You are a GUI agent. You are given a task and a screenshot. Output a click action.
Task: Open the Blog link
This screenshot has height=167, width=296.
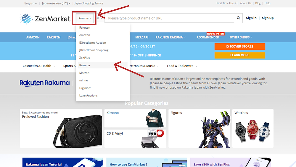258,3
